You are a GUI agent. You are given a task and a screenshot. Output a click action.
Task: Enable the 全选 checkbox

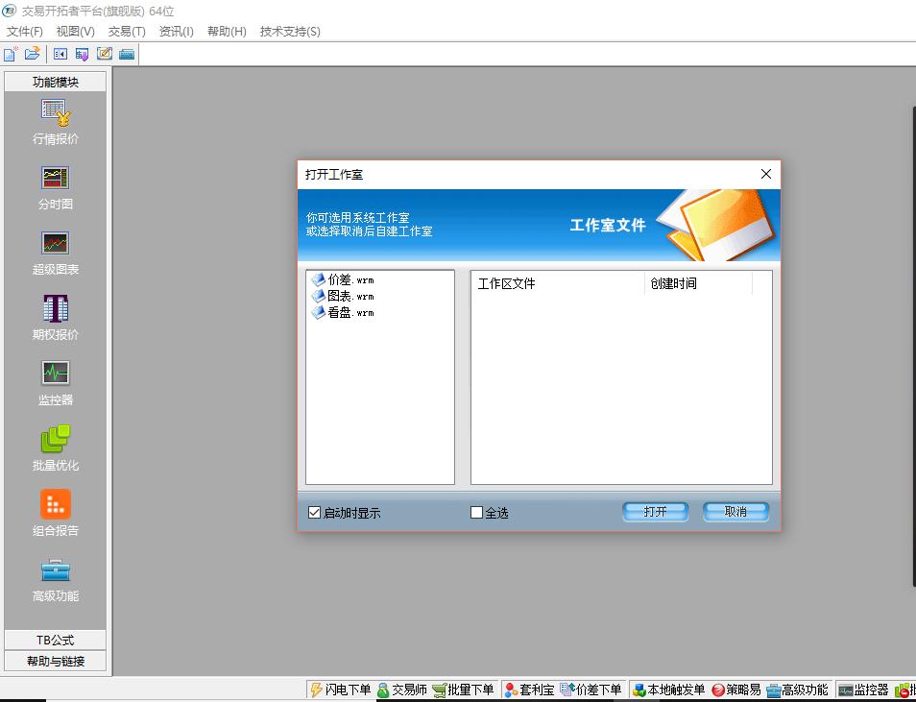475,512
